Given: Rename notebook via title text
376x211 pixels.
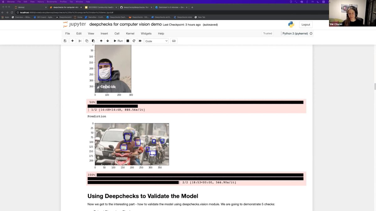Looking at the screenshot, I should coord(125,24).
